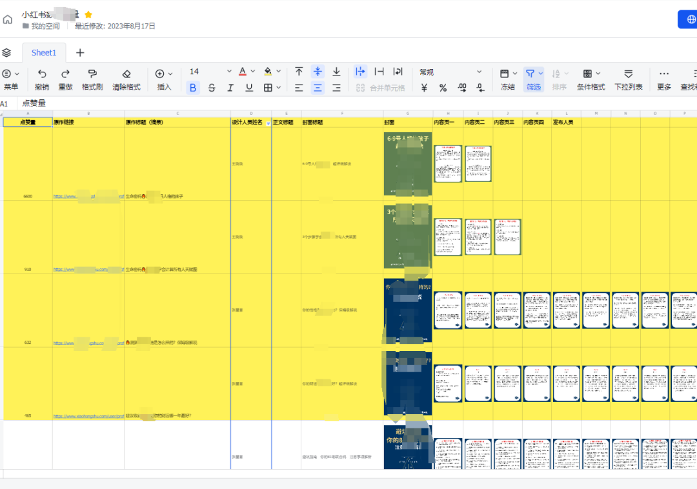Image resolution: width=697 pixels, height=489 pixels.
Task: Select 格式刷 format painter
Action: click(x=92, y=79)
